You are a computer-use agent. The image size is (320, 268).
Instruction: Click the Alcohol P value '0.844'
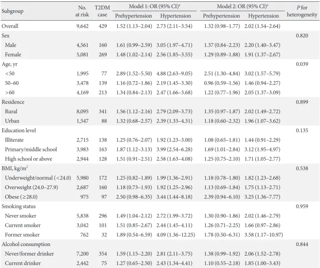coord(302,244)
